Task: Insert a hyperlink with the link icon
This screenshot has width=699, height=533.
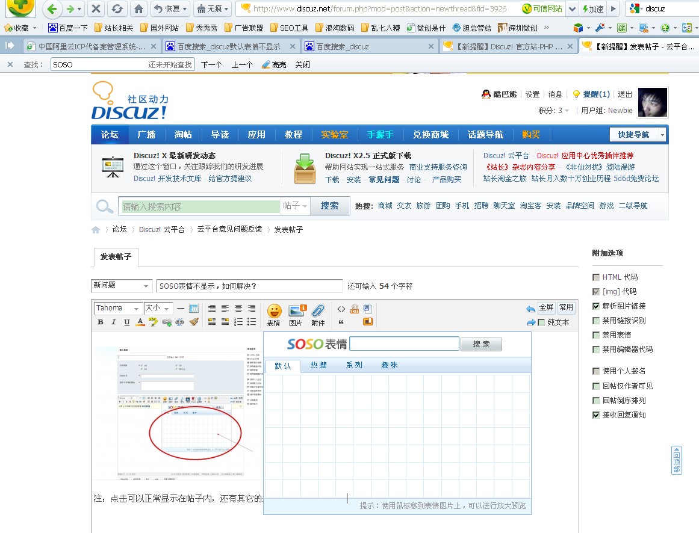Action: [167, 322]
